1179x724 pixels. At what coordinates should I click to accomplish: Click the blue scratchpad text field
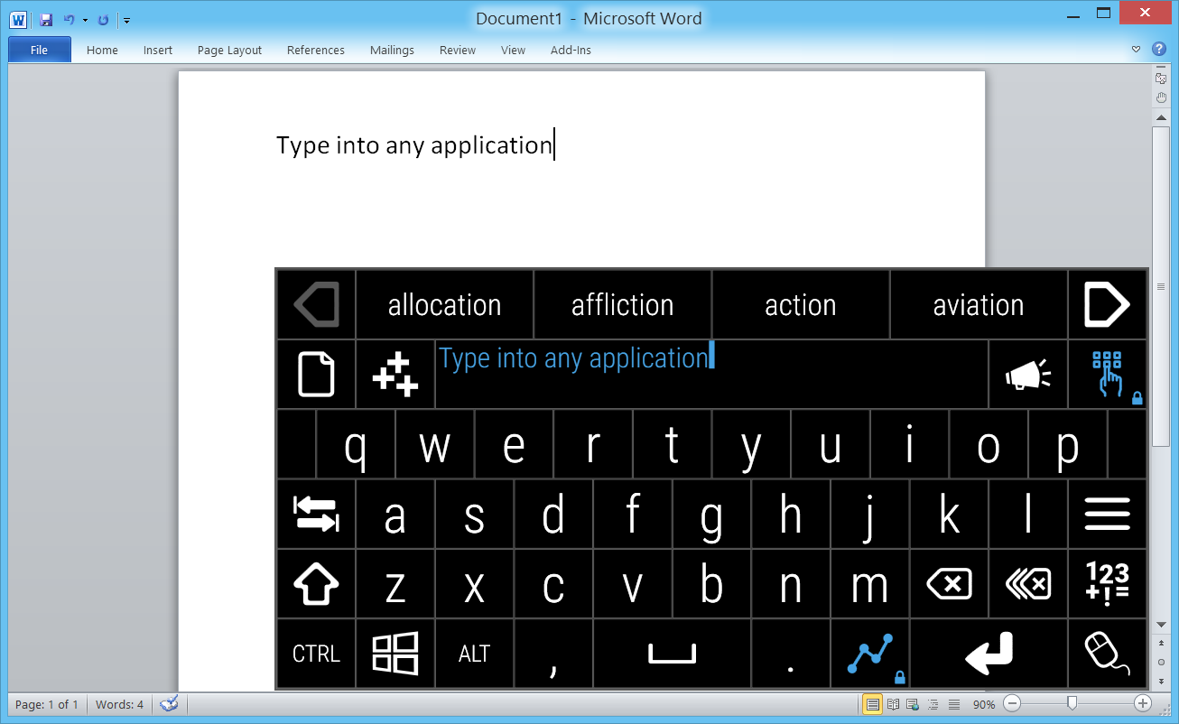(711, 374)
